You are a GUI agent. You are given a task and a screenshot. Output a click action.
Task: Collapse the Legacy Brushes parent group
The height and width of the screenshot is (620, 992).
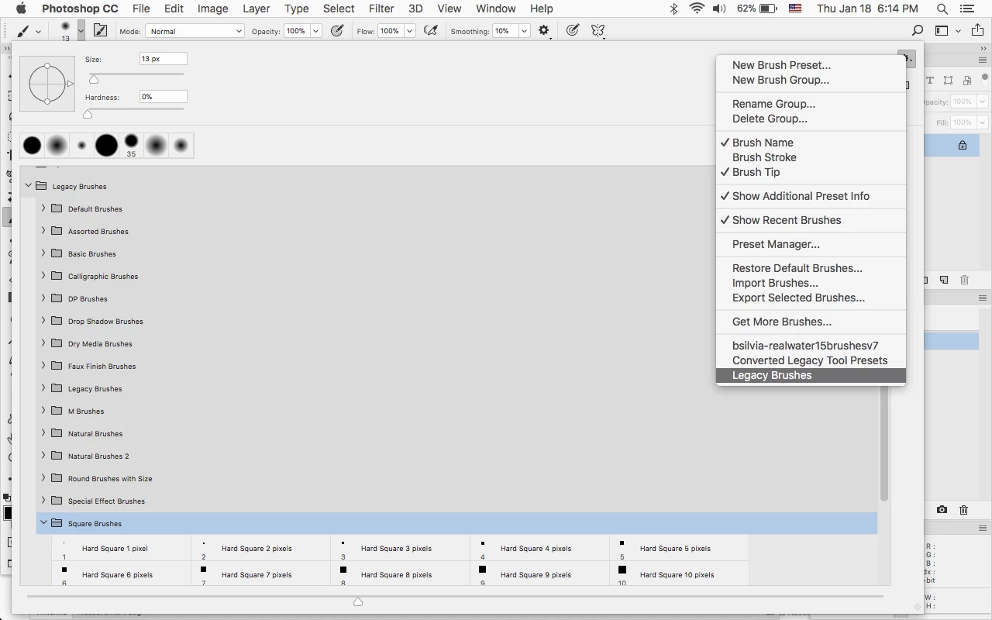click(x=28, y=186)
